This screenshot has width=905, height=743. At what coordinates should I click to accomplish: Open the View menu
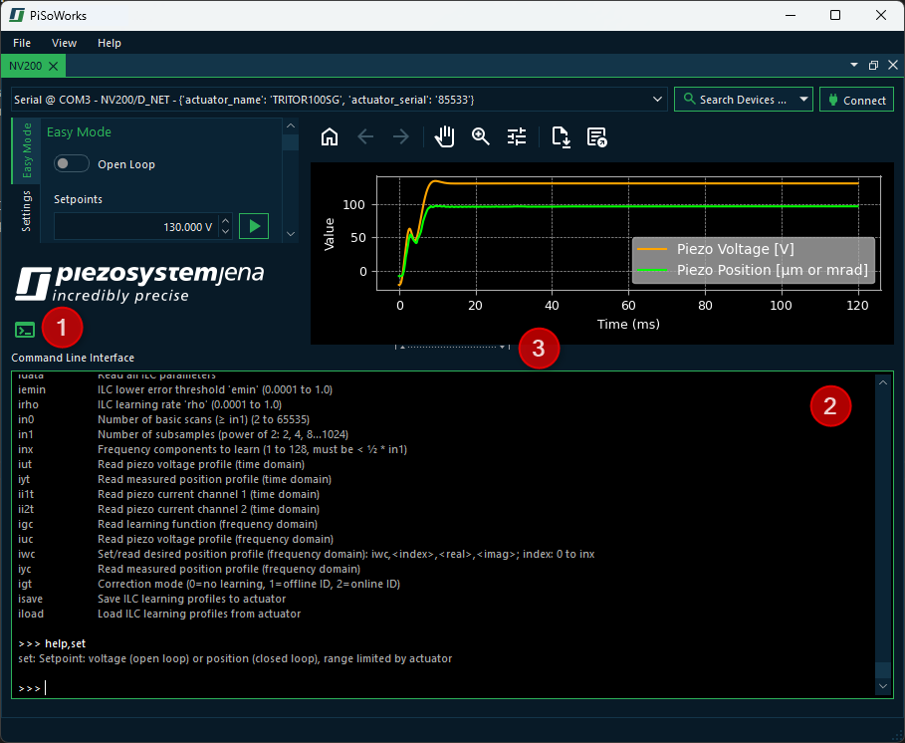pos(64,43)
